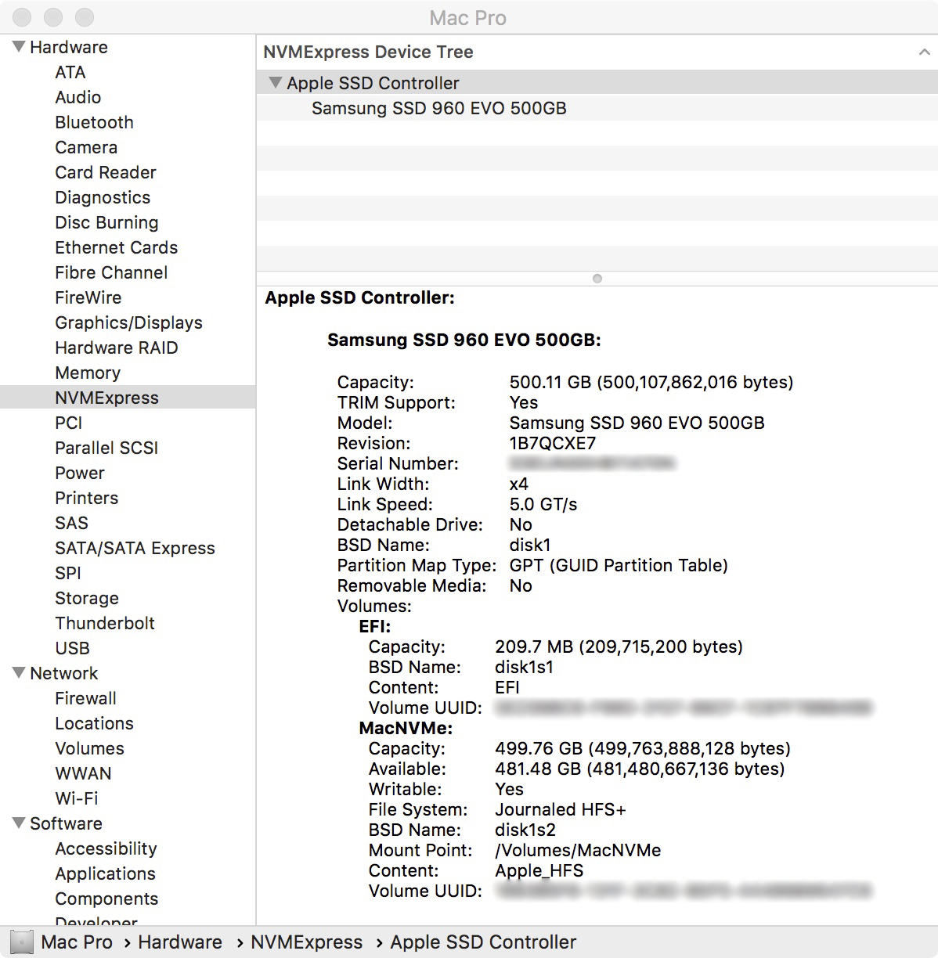938x958 pixels.
Task: Click the pane splitter handle dot
Action: pos(597,279)
